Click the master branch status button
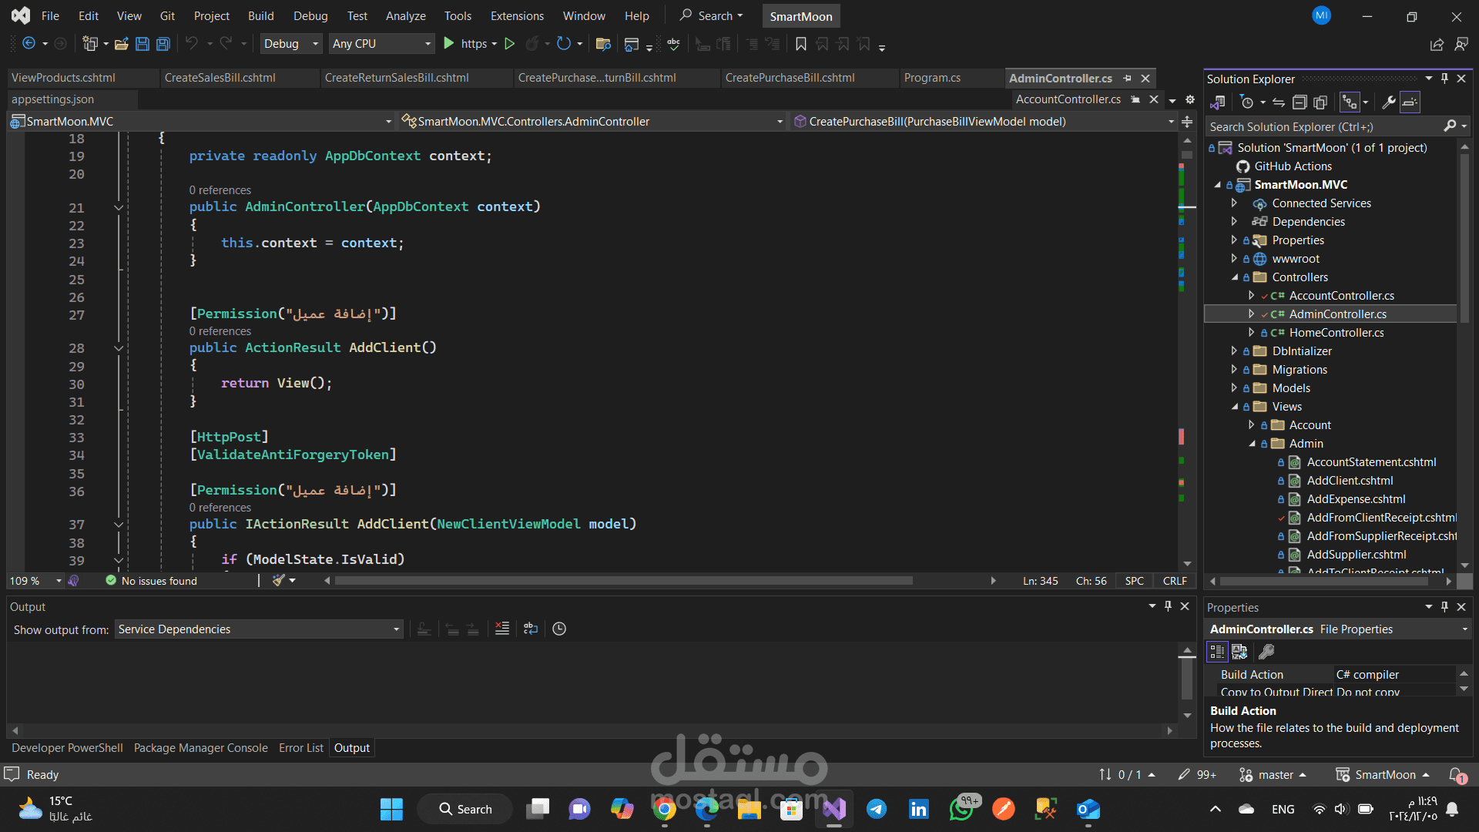 [1273, 774]
